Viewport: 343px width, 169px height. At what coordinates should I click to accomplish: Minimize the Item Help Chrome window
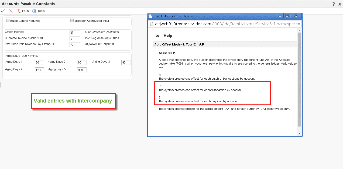(281, 16)
